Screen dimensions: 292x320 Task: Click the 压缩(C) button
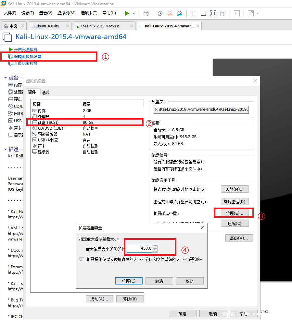tap(235, 224)
